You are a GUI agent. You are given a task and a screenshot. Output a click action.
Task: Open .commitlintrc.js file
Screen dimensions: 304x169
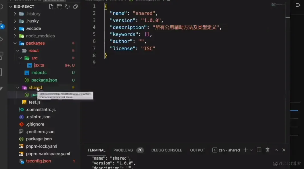point(41,109)
